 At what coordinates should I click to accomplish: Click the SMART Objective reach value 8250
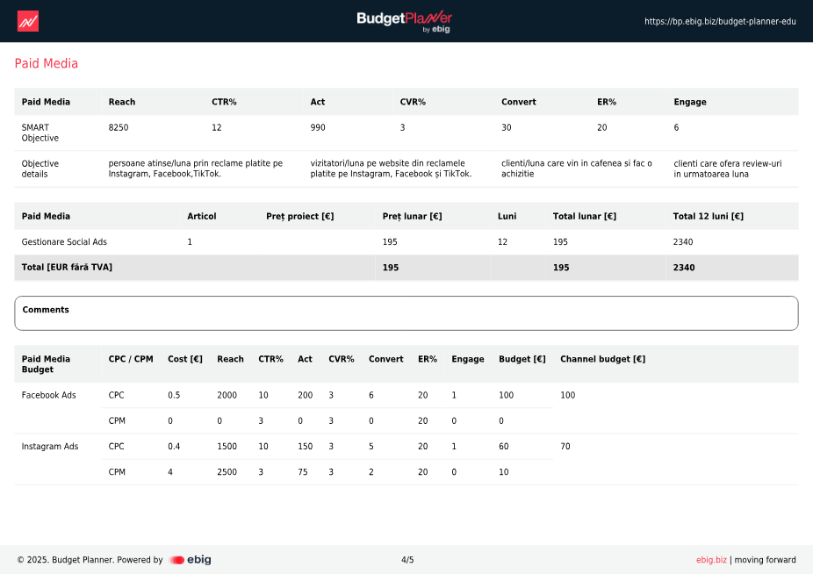pos(119,128)
